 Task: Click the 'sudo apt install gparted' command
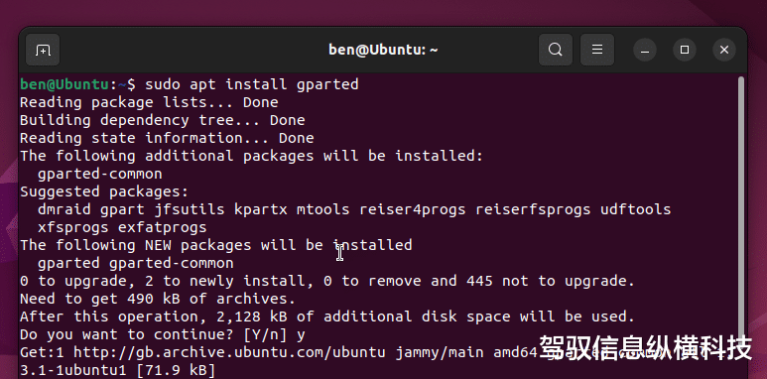[252, 84]
